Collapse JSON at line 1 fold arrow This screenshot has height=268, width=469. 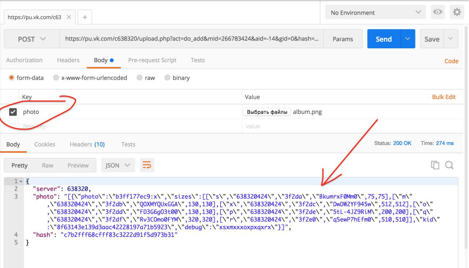tap(21, 182)
